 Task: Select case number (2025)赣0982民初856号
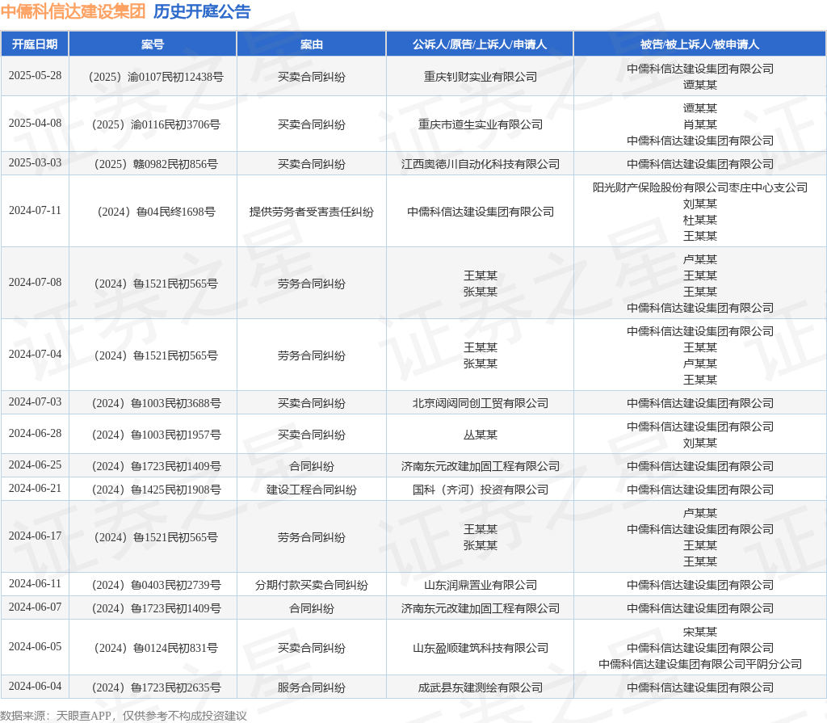point(156,164)
